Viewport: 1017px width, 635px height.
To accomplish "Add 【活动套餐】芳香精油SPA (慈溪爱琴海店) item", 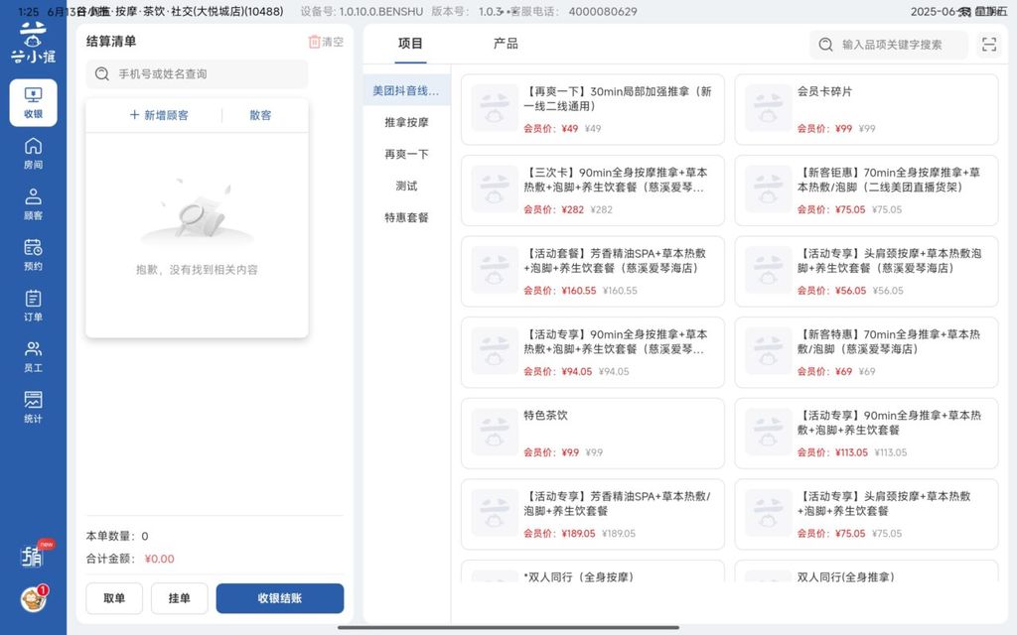I will click(592, 272).
